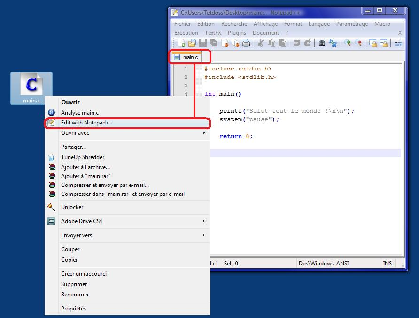Open the Plugins menu

(x=237, y=32)
